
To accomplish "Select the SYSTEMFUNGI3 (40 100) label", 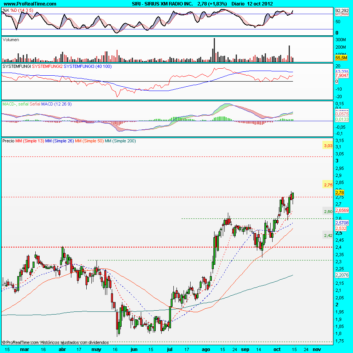I will (87, 66).
